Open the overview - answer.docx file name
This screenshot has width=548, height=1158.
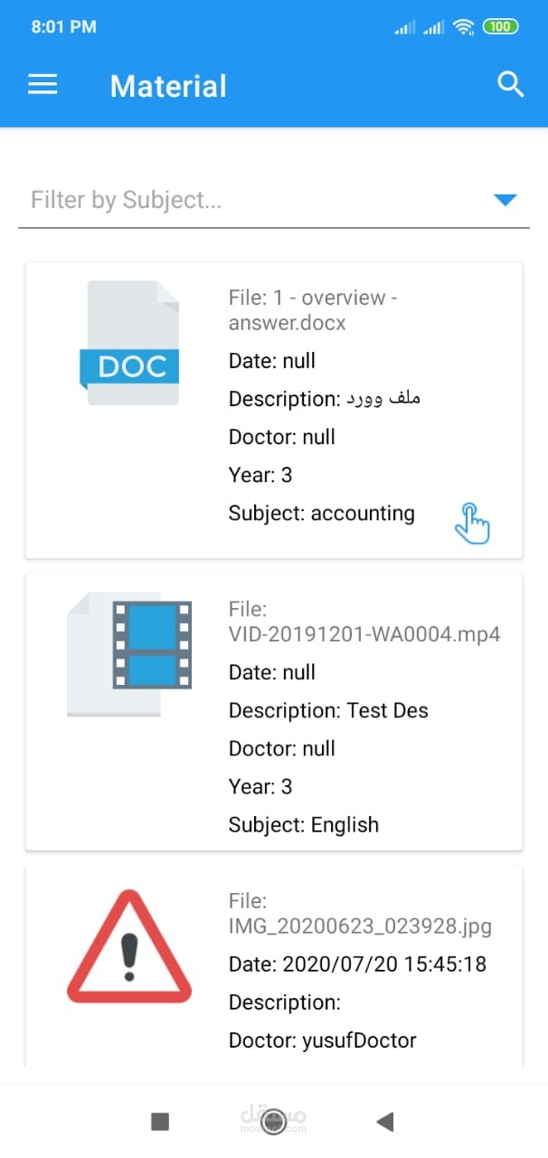pyautogui.click(x=313, y=309)
